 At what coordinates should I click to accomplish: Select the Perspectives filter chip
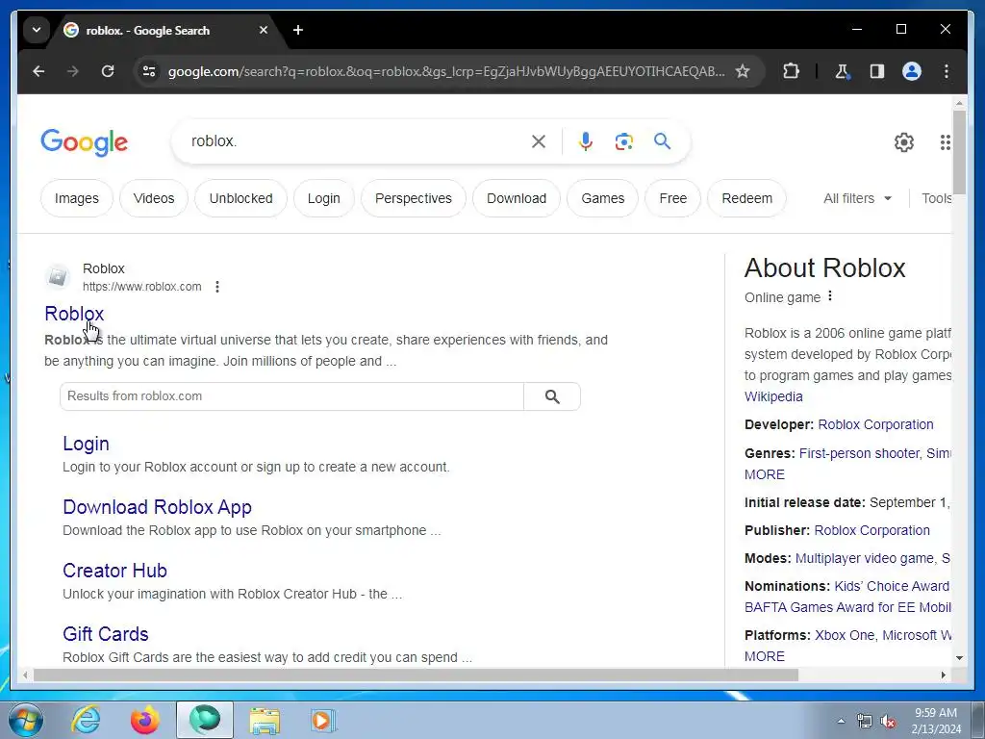pos(414,198)
